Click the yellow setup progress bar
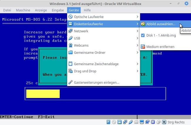191x125 pixels. pos(43,94)
